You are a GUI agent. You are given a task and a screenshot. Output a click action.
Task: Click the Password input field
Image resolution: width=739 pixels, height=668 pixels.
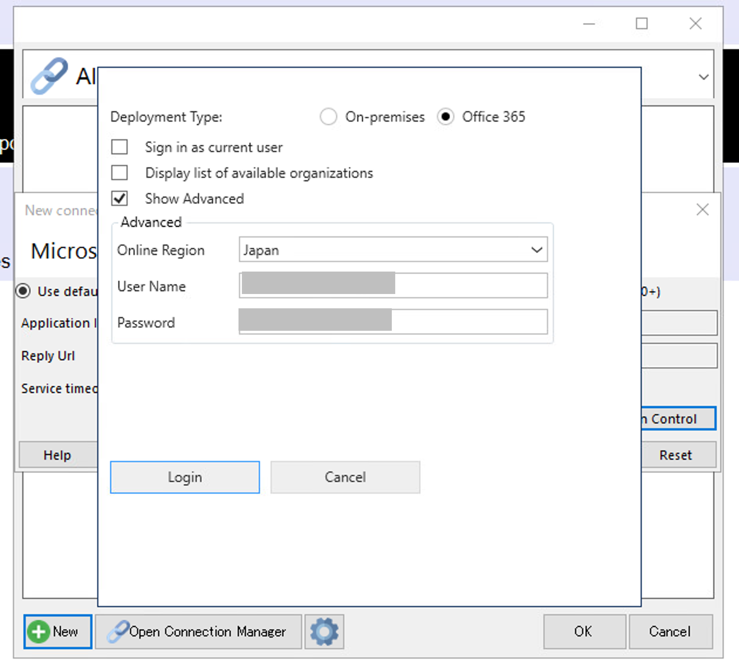393,322
